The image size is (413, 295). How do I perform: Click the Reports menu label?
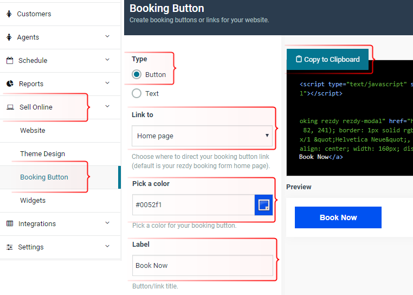coord(31,84)
